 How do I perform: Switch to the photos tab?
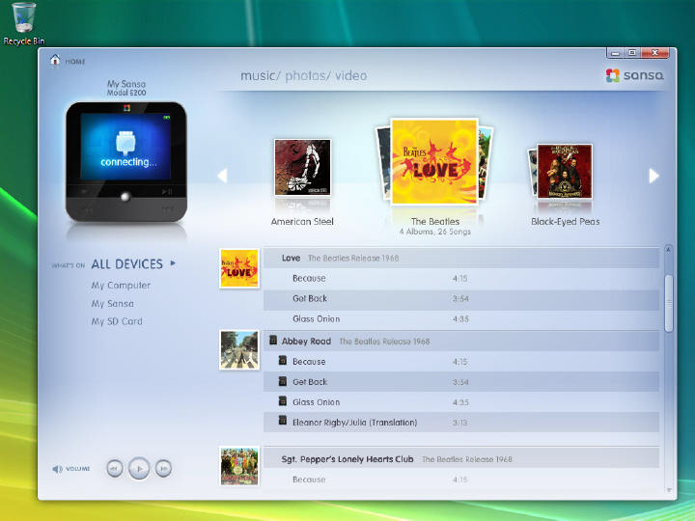[x=305, y=76]
